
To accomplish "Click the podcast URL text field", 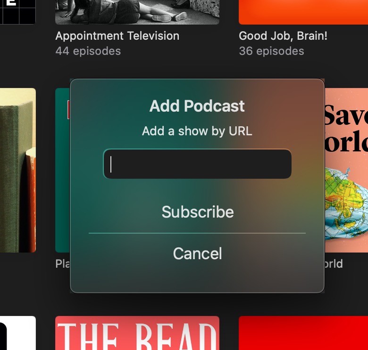I will point(197,164).
